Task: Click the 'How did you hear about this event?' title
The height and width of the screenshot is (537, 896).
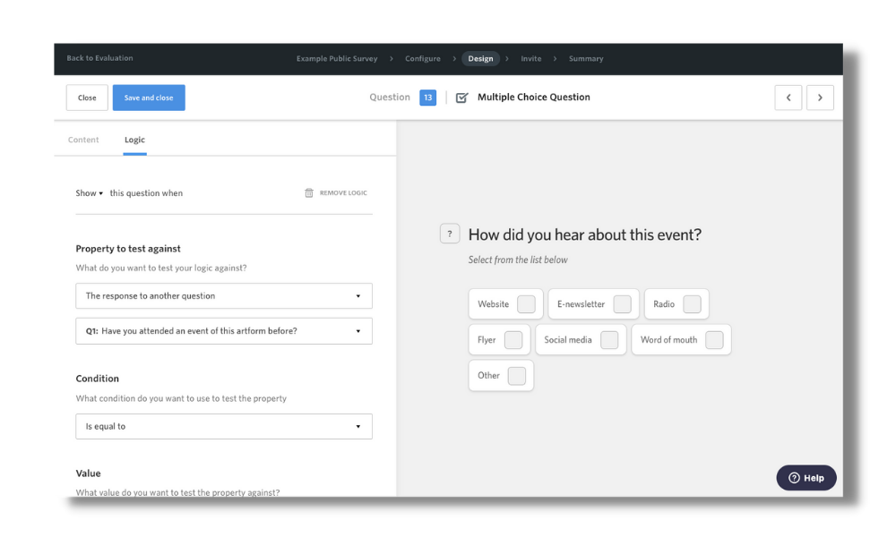Action: tap(584, 234)
